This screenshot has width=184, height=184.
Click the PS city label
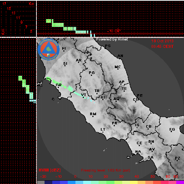108,46
